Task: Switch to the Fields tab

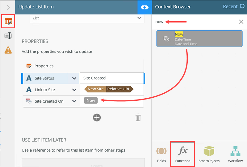Action: pyautogui.click(x=161, y=154)
